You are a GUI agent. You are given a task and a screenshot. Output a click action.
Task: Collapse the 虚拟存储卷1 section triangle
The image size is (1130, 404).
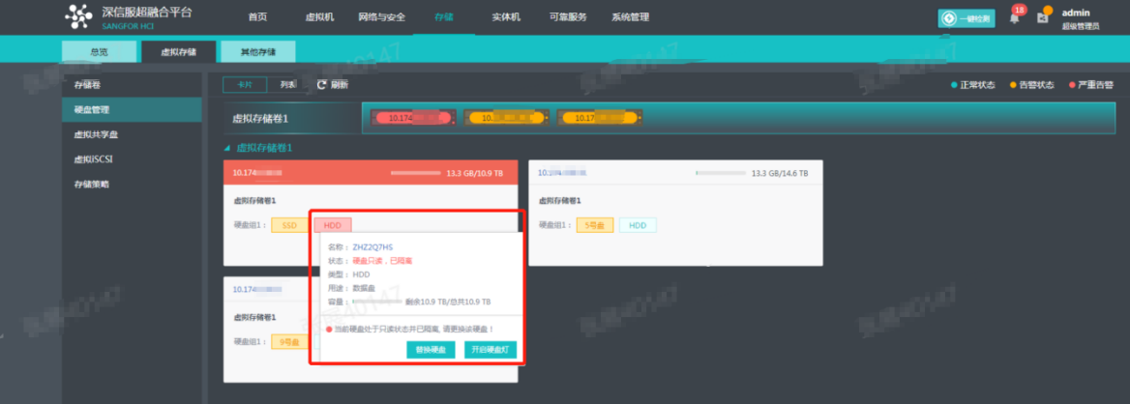click(227, 148)
